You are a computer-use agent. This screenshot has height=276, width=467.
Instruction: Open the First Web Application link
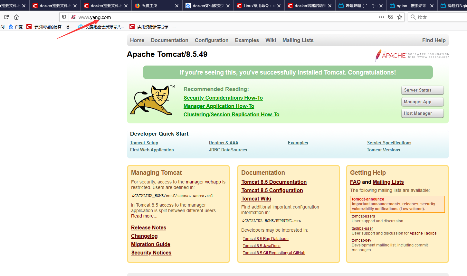pos(152,150)
